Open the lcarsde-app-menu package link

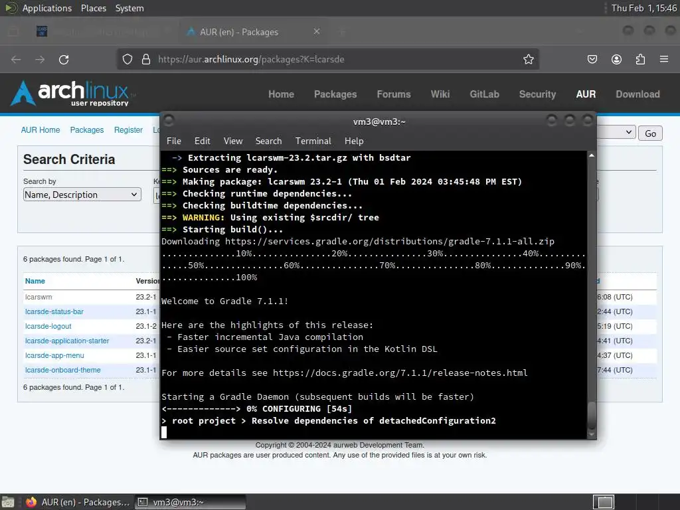click(x=54, y=356)
